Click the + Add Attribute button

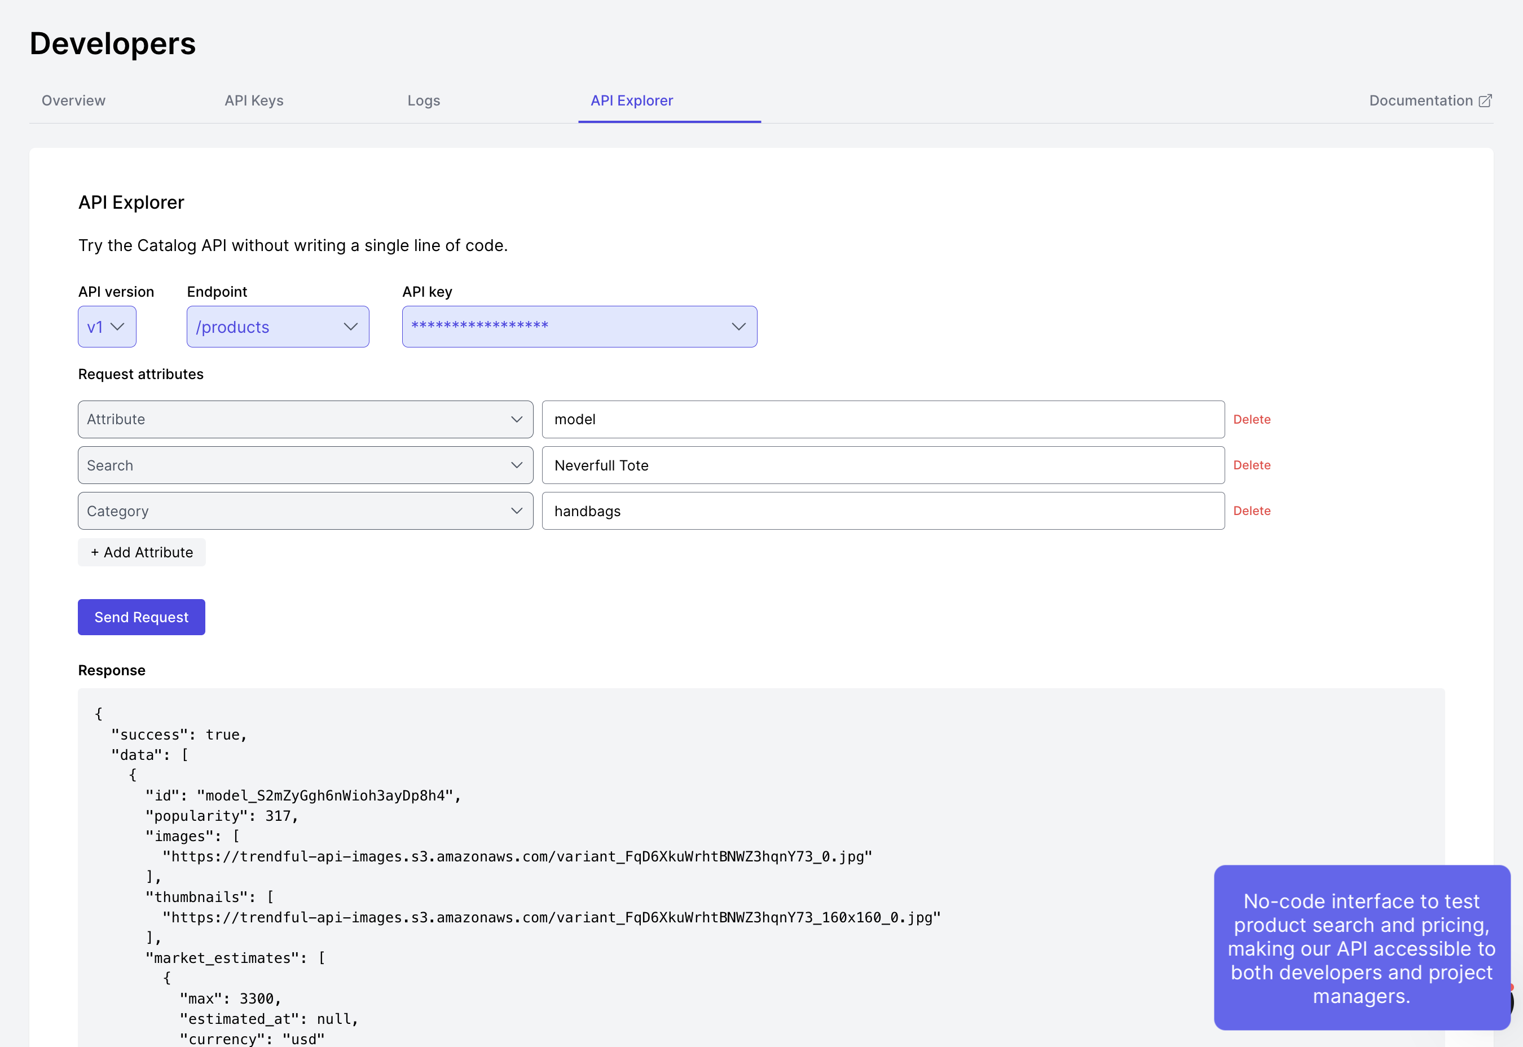click(142, 552)
